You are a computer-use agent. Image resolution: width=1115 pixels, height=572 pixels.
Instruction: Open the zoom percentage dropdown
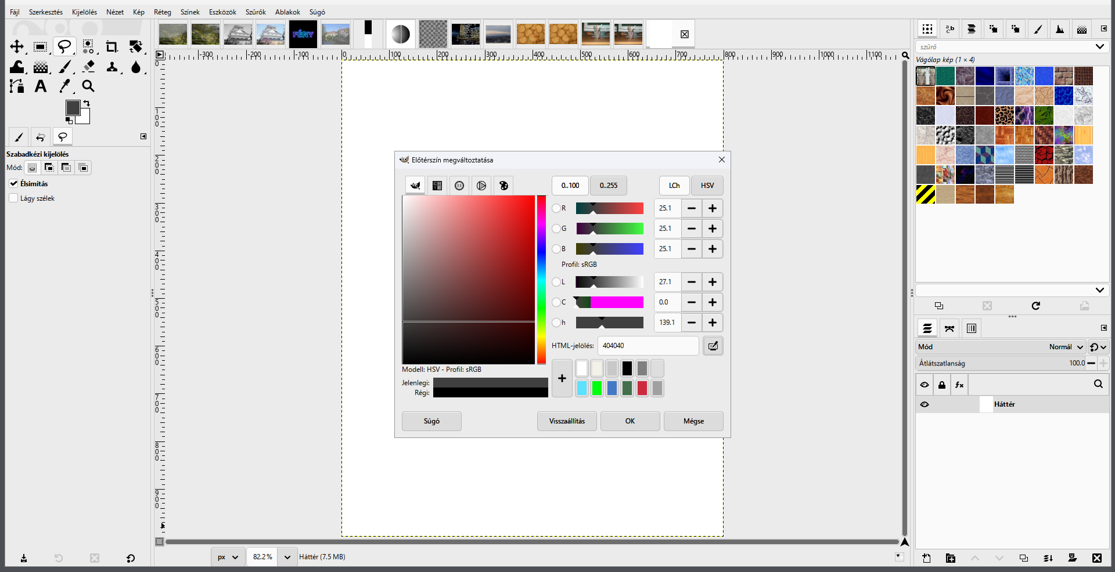pos(287,557)
